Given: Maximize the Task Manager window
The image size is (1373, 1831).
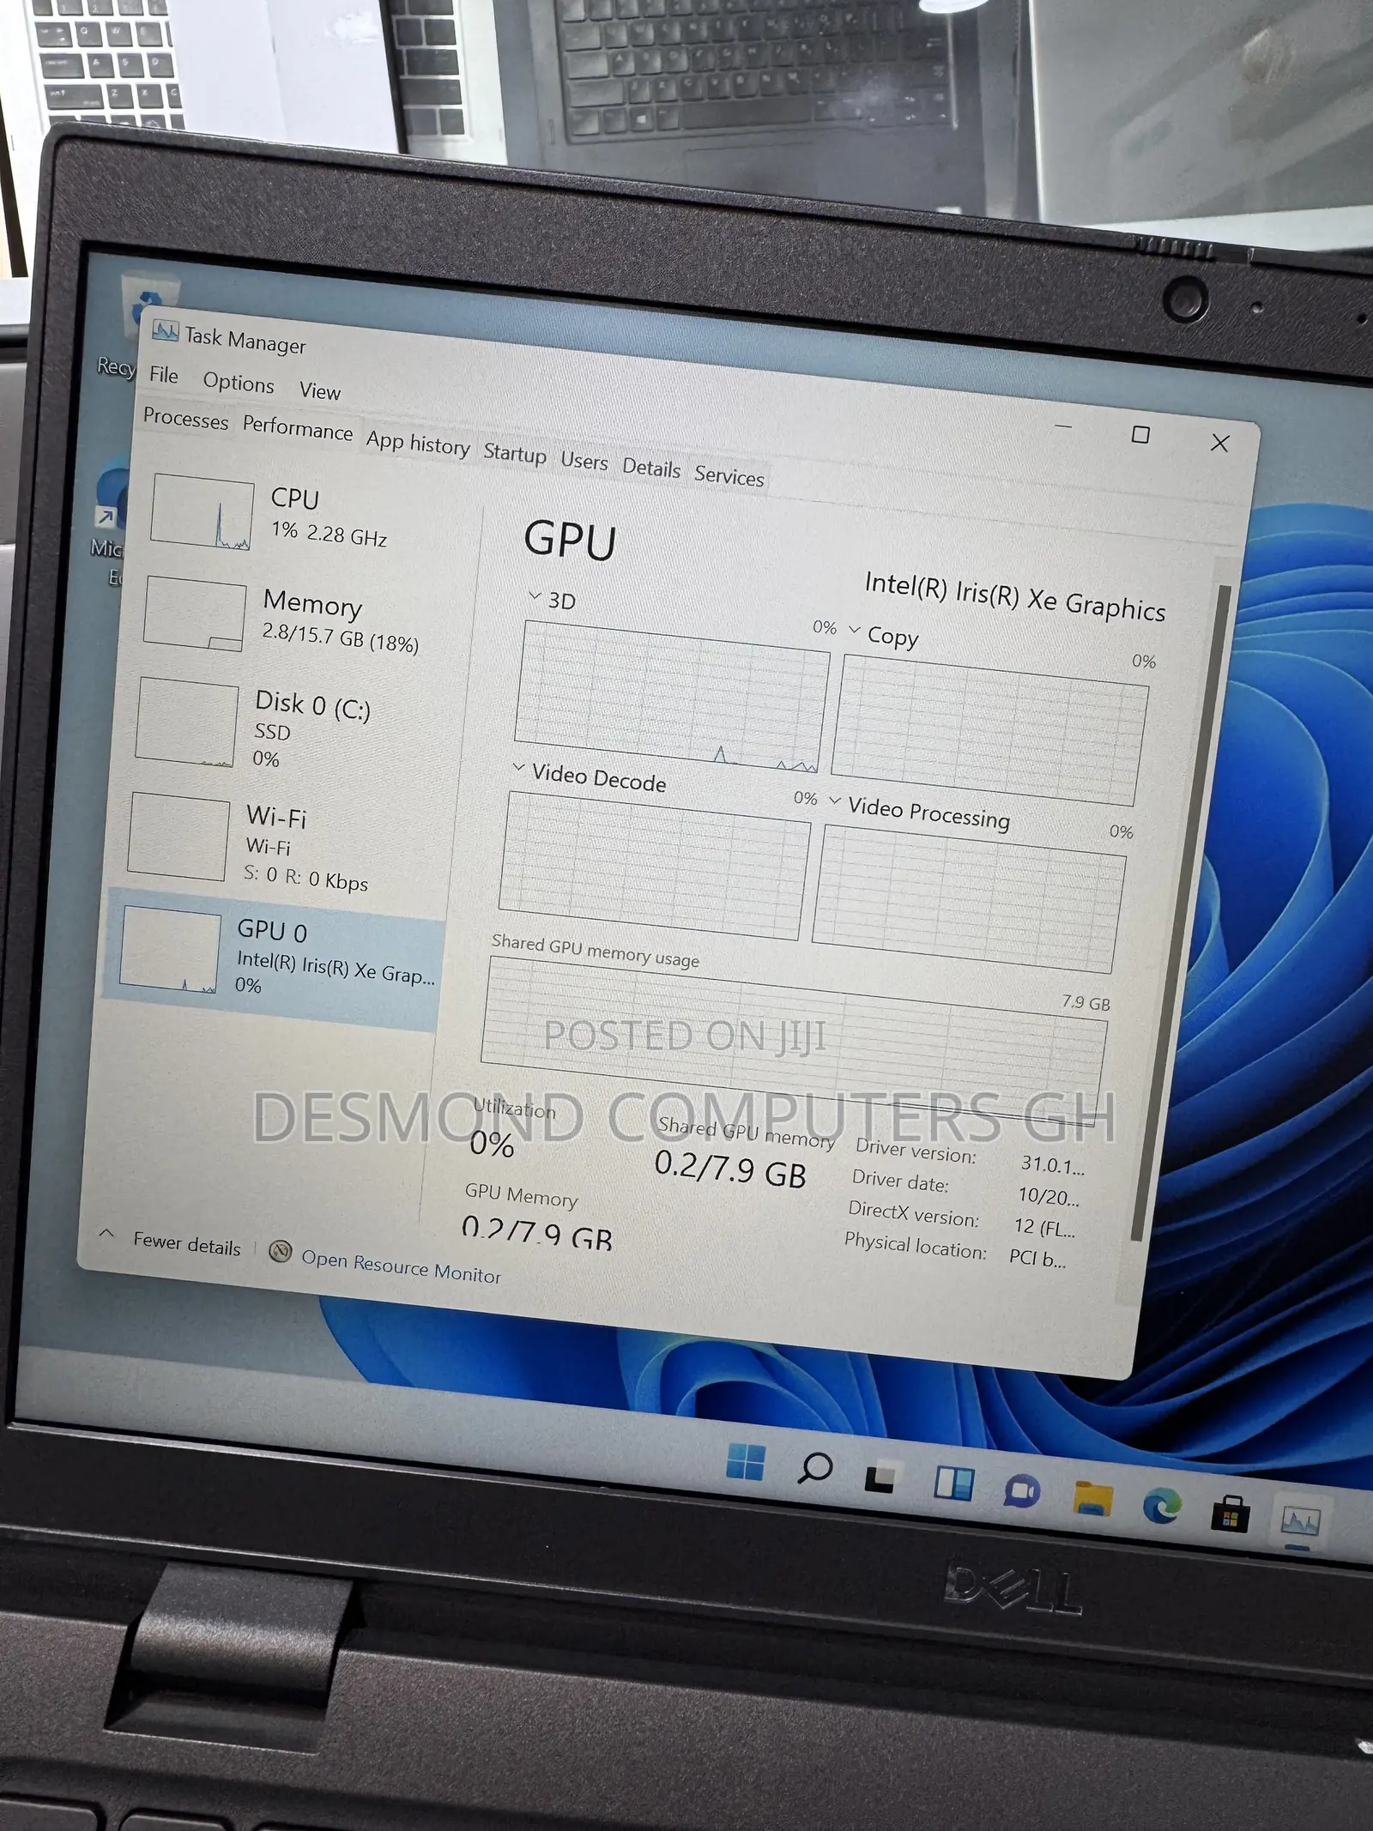Looking at the screenshot, I should [x=1140, y=435].
